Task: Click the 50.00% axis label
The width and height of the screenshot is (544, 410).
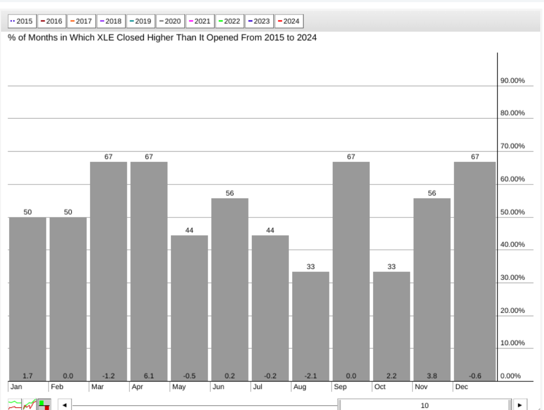Action: pos(512,212)
